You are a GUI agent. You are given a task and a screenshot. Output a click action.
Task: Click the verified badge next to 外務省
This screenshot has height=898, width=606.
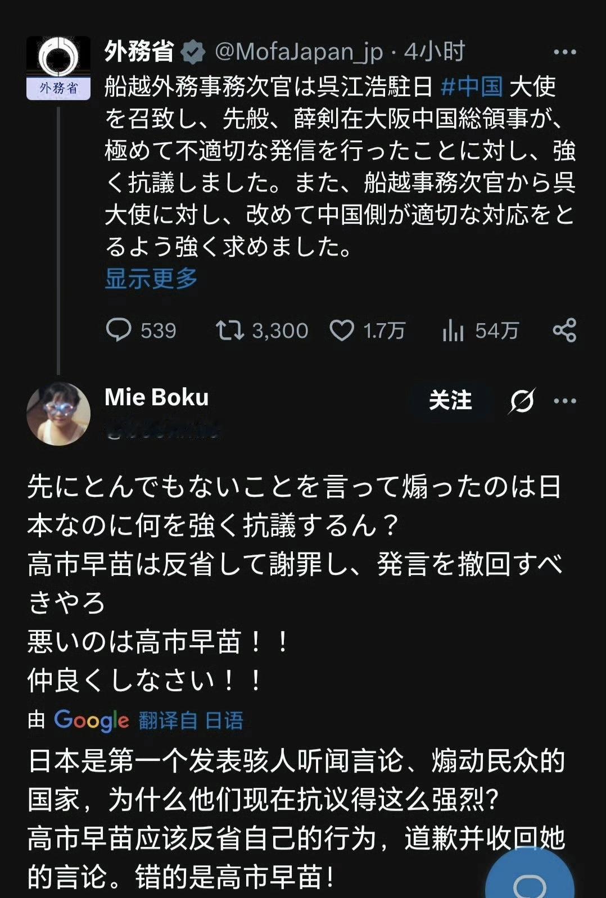193,52
